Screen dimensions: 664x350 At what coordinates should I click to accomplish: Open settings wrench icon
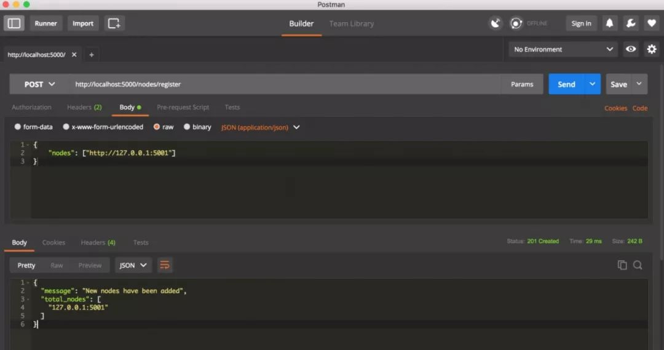631,23
